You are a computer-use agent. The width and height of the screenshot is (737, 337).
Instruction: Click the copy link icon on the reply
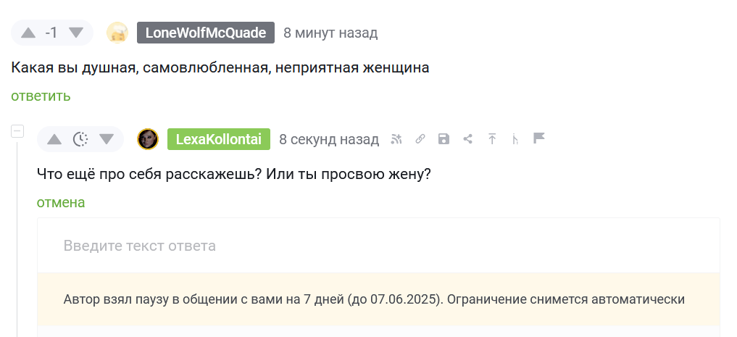[x=420, y=139]
